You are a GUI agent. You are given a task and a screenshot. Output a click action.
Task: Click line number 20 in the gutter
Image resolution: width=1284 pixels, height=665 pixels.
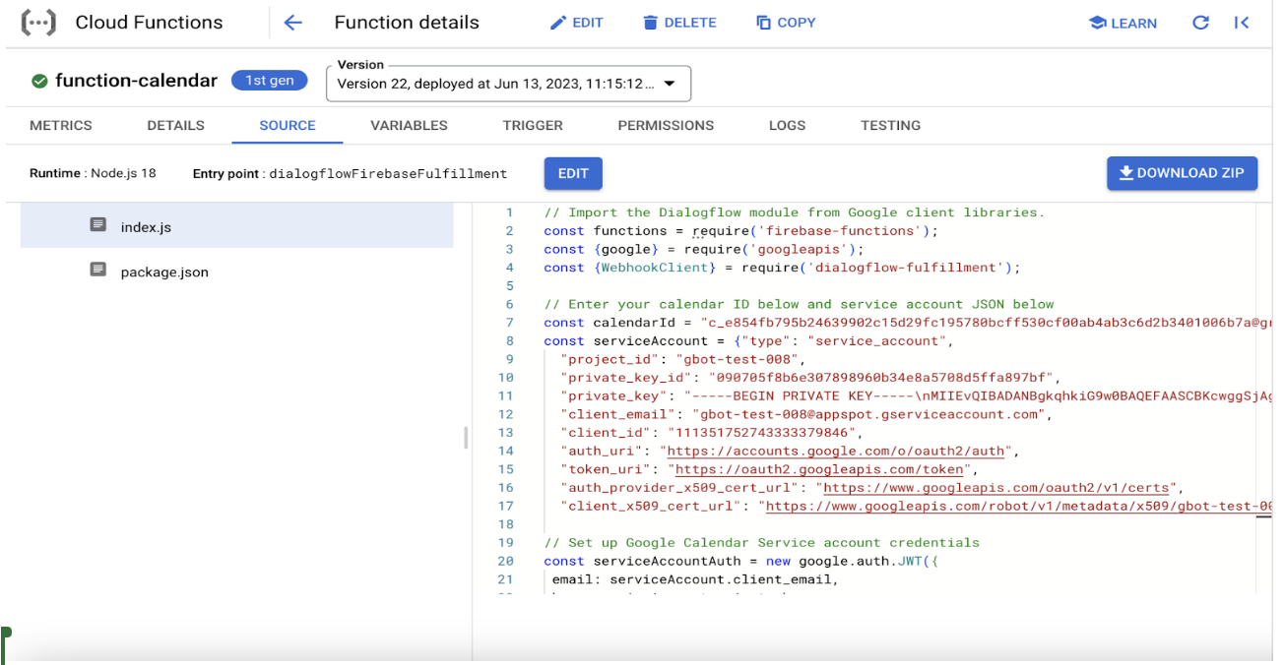tap(506, 562)
